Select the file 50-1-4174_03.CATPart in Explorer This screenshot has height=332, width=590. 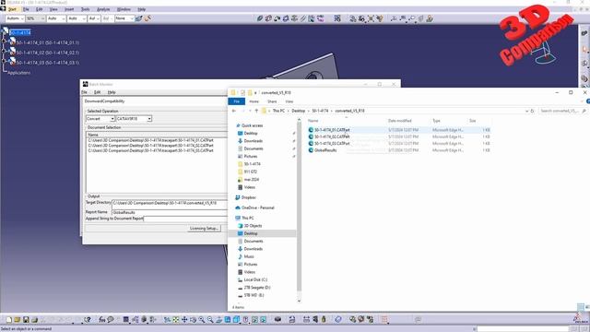[x=332, y=144]
